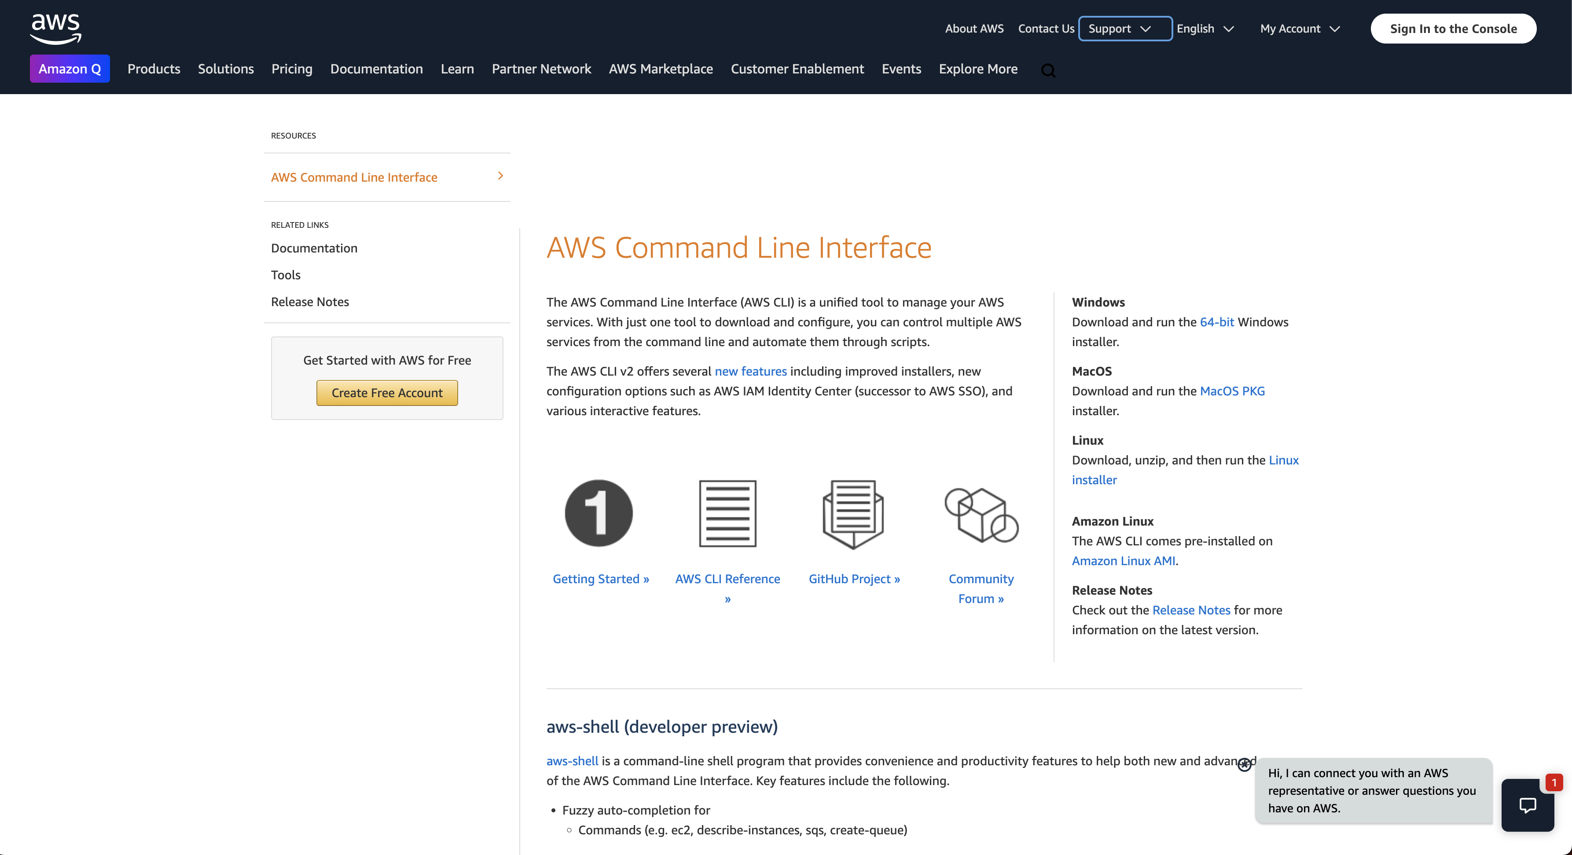Viewport: 1572px width, 855px height.
Task: Open the AWS Marketplace menu
Action: click(x=661, y=69)
